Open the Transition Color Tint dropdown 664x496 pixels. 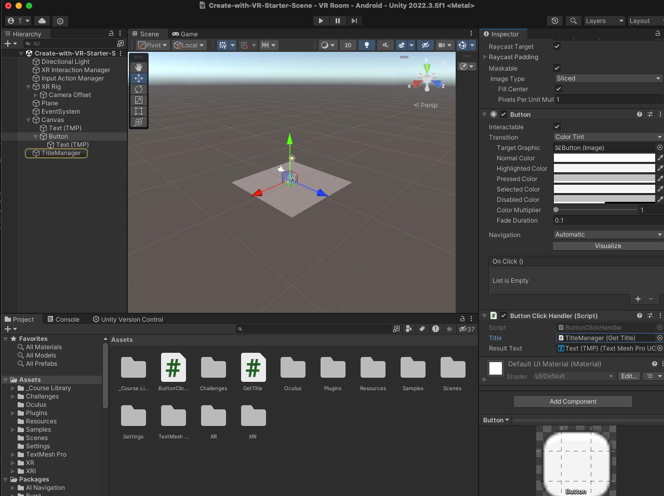click(x=608, y=137)
